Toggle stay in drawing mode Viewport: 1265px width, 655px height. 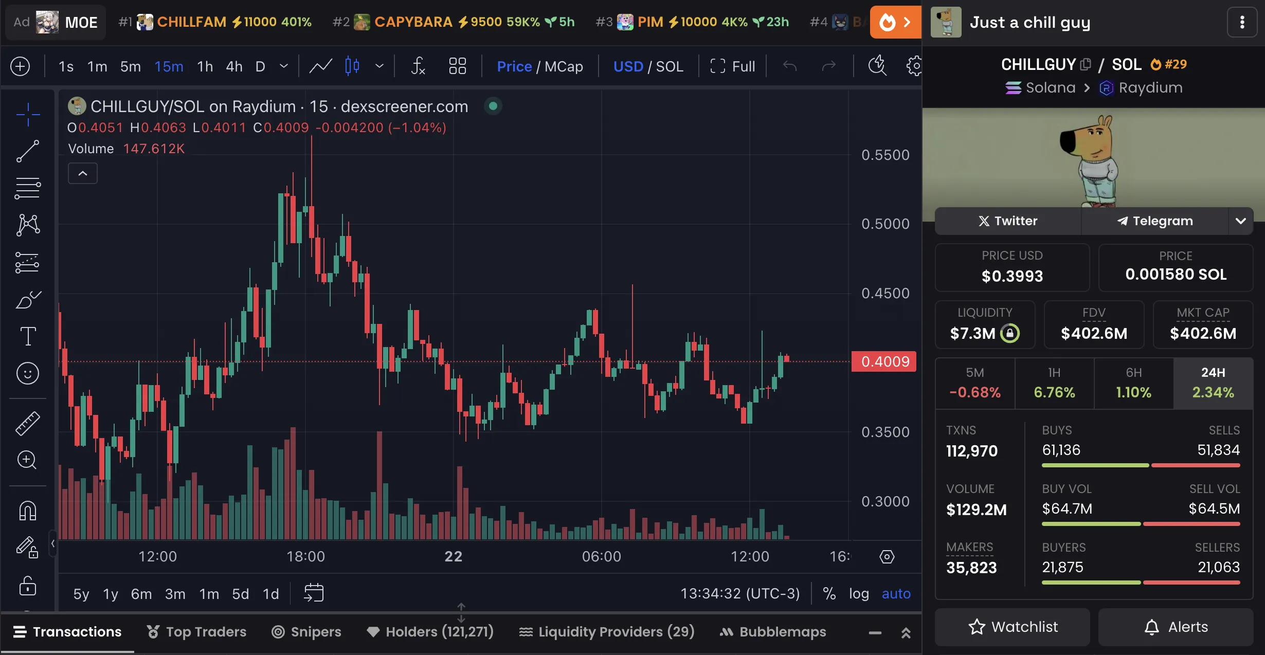click(28, 547)
